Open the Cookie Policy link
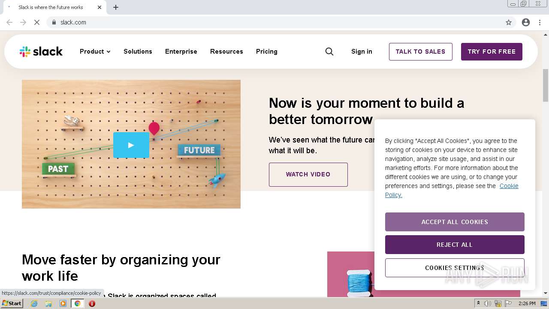The image size is (549, 309). click(x=509, y=186)
